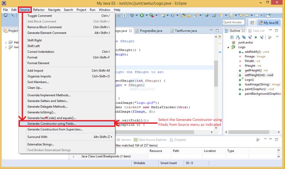Screen dimensions: 285x169
Task: Open the web browser globe icon
Action: coord(207,15)
